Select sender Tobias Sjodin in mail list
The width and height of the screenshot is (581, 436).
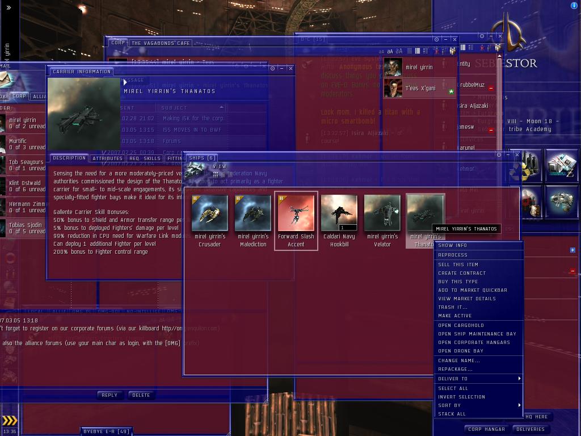(x=23, y=228)
